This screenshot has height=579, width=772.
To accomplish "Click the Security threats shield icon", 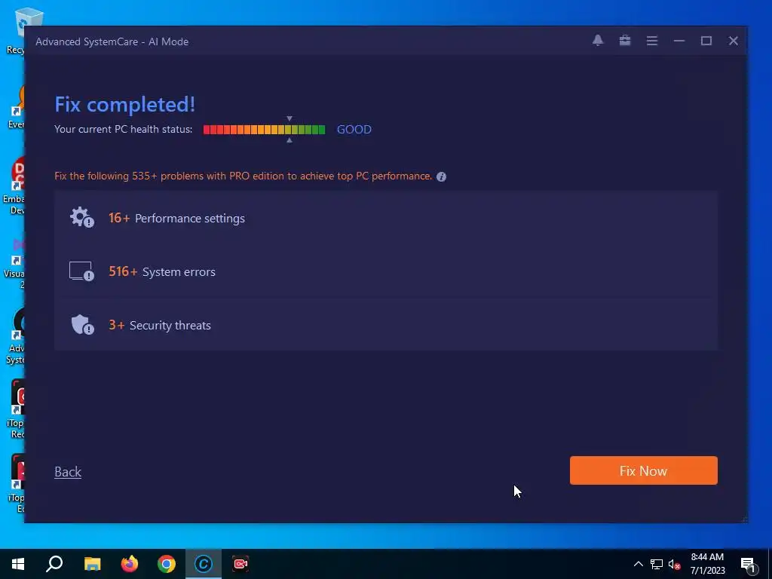I will (x=82, y=325).
